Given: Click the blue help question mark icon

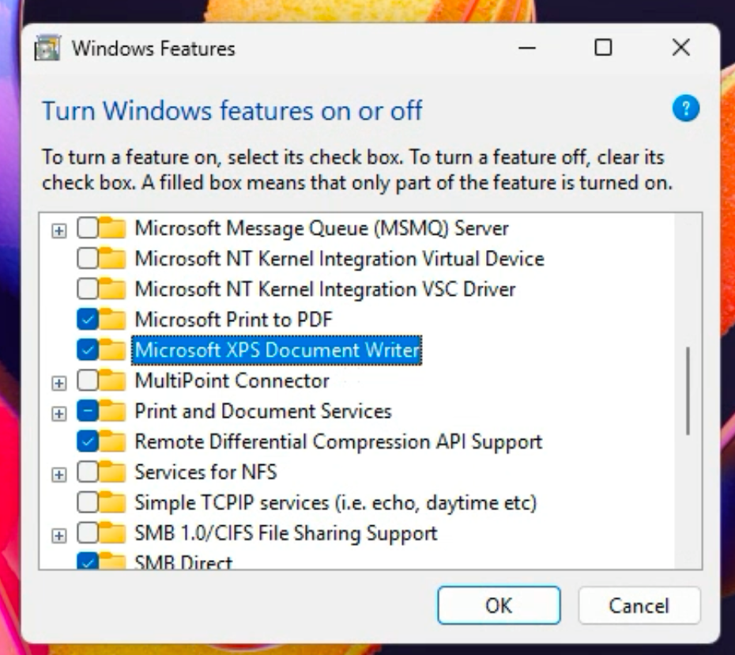Looking at the screenshot, I should coord(685,108).
